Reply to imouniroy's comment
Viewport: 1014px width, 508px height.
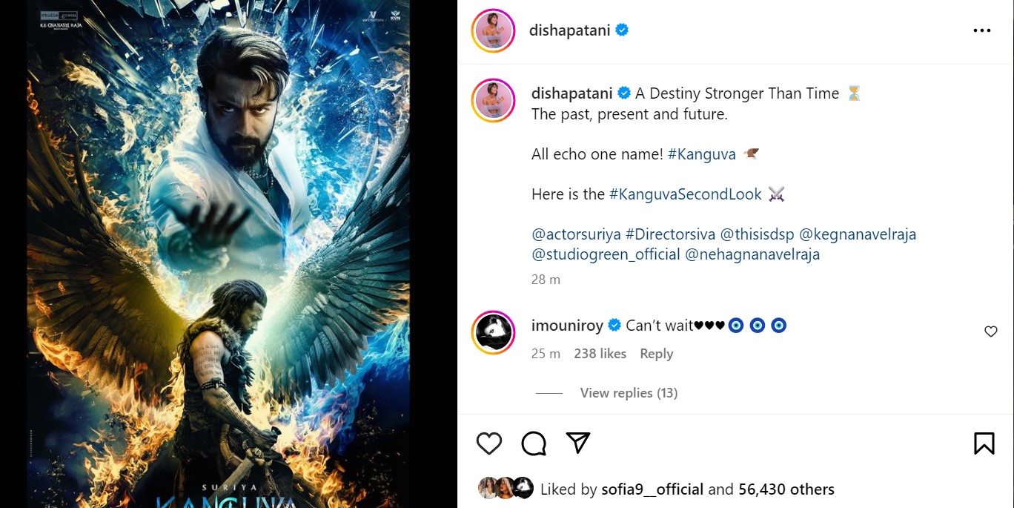click(656, 354)
